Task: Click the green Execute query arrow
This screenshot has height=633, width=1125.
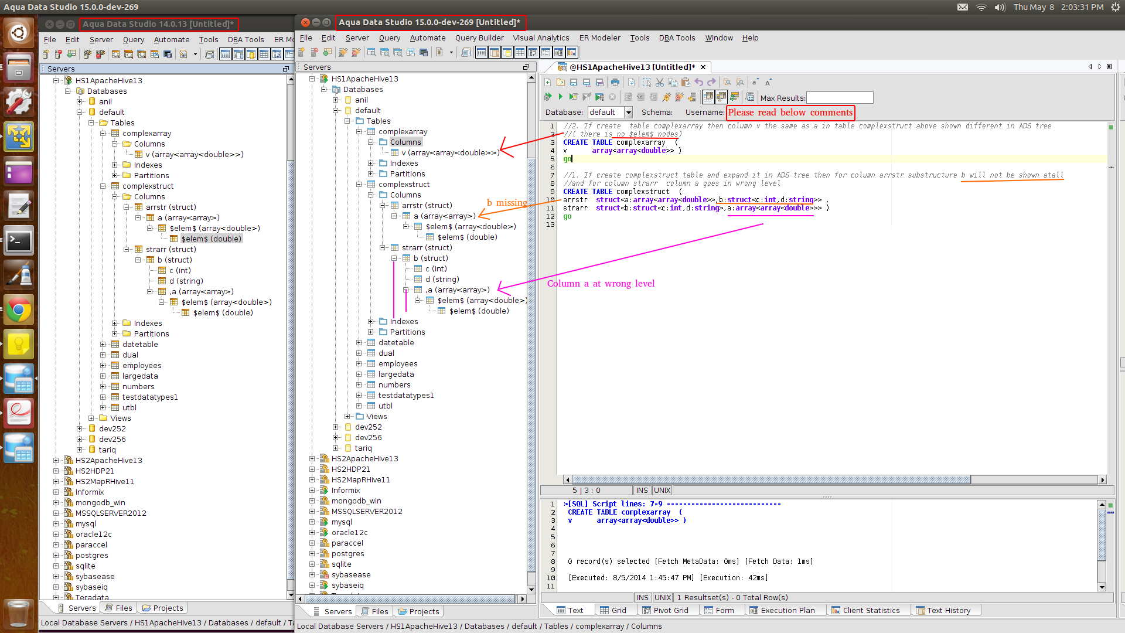Action: pos(560,97)
